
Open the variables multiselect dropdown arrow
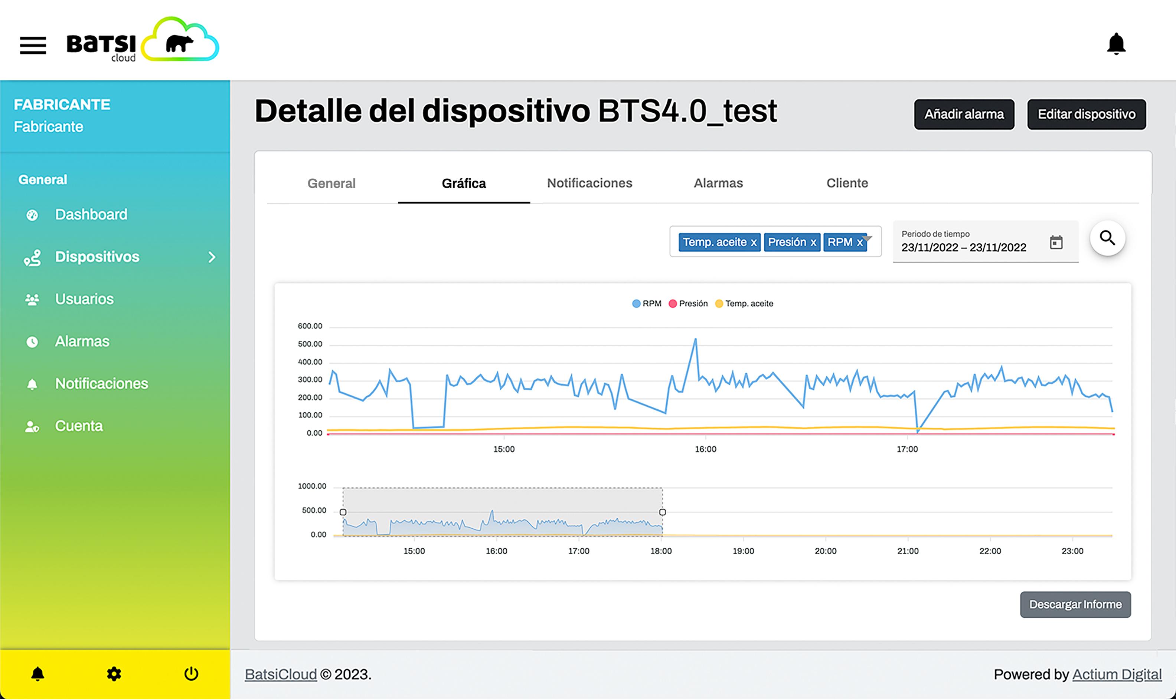867,238
